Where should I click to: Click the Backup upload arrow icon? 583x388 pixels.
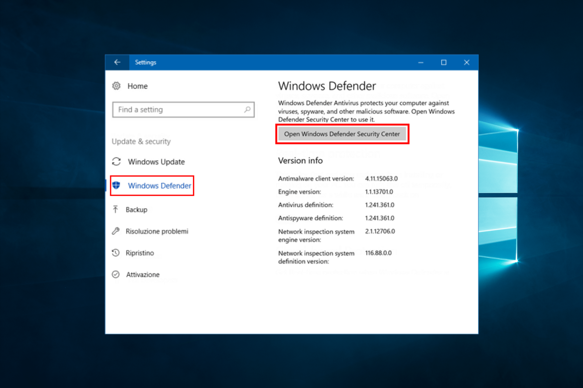115,209
